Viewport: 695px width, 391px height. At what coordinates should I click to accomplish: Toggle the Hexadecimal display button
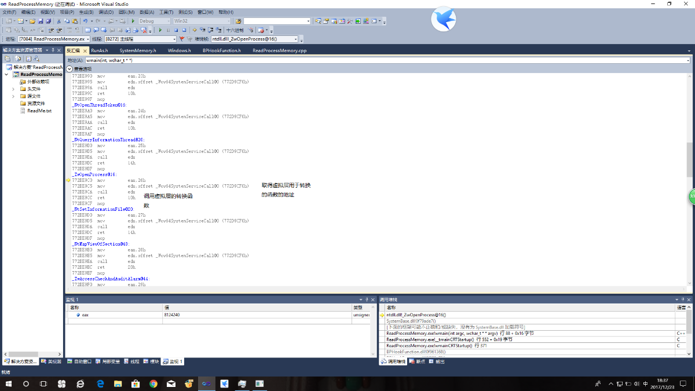(235, 30)
